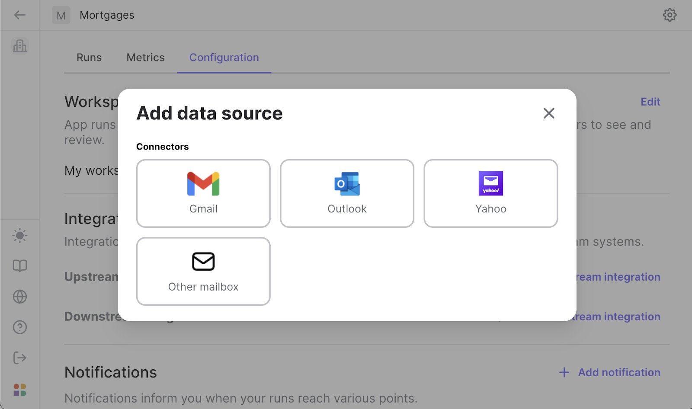This screenshot has height=409, width=692.
Task: Close the Add data source dialog
Action: [549, 113]
